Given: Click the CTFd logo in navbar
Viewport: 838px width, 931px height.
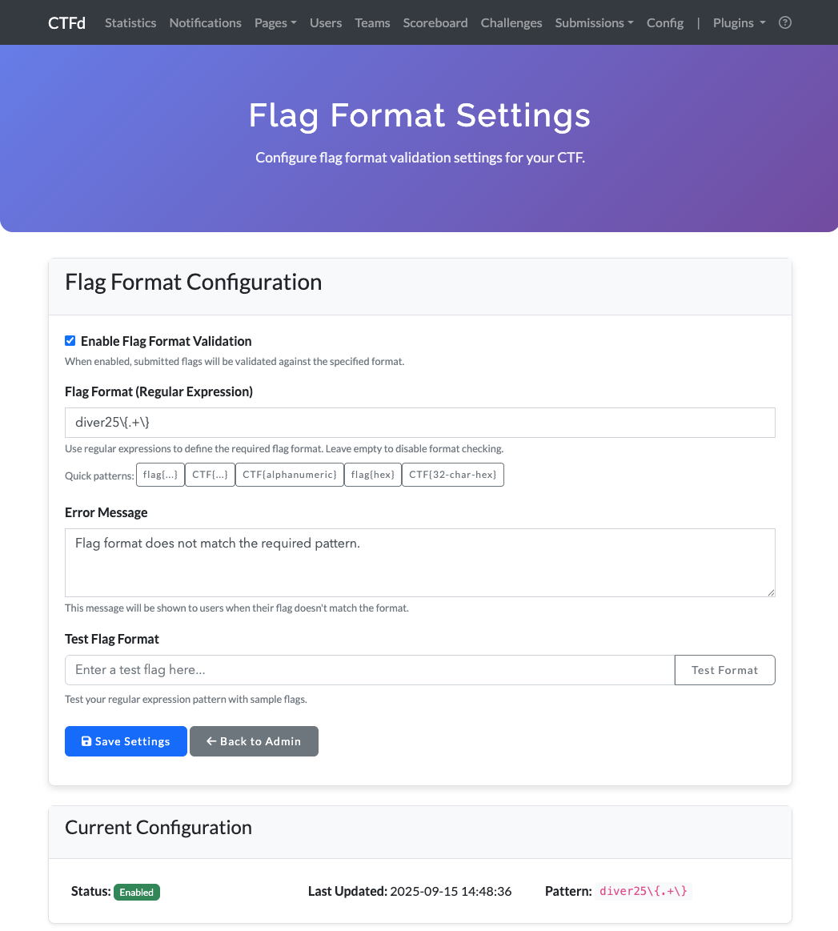Looking at the screenshot, I should point(66,22).
